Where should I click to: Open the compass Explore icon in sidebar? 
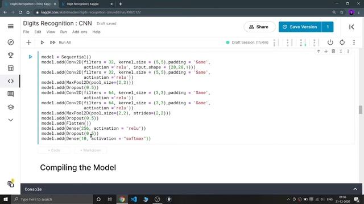click(11, 42)
